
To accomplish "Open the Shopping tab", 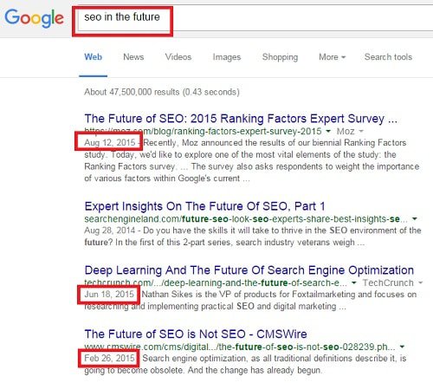I will coord(280,57).
